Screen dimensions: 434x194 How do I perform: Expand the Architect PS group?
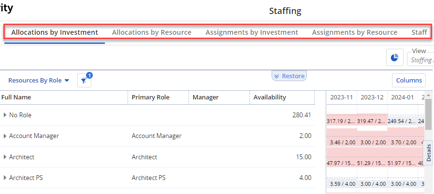[5, 178]
